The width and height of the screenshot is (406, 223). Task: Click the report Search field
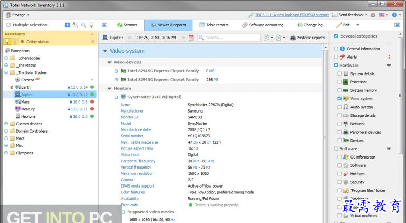(229, 38)
